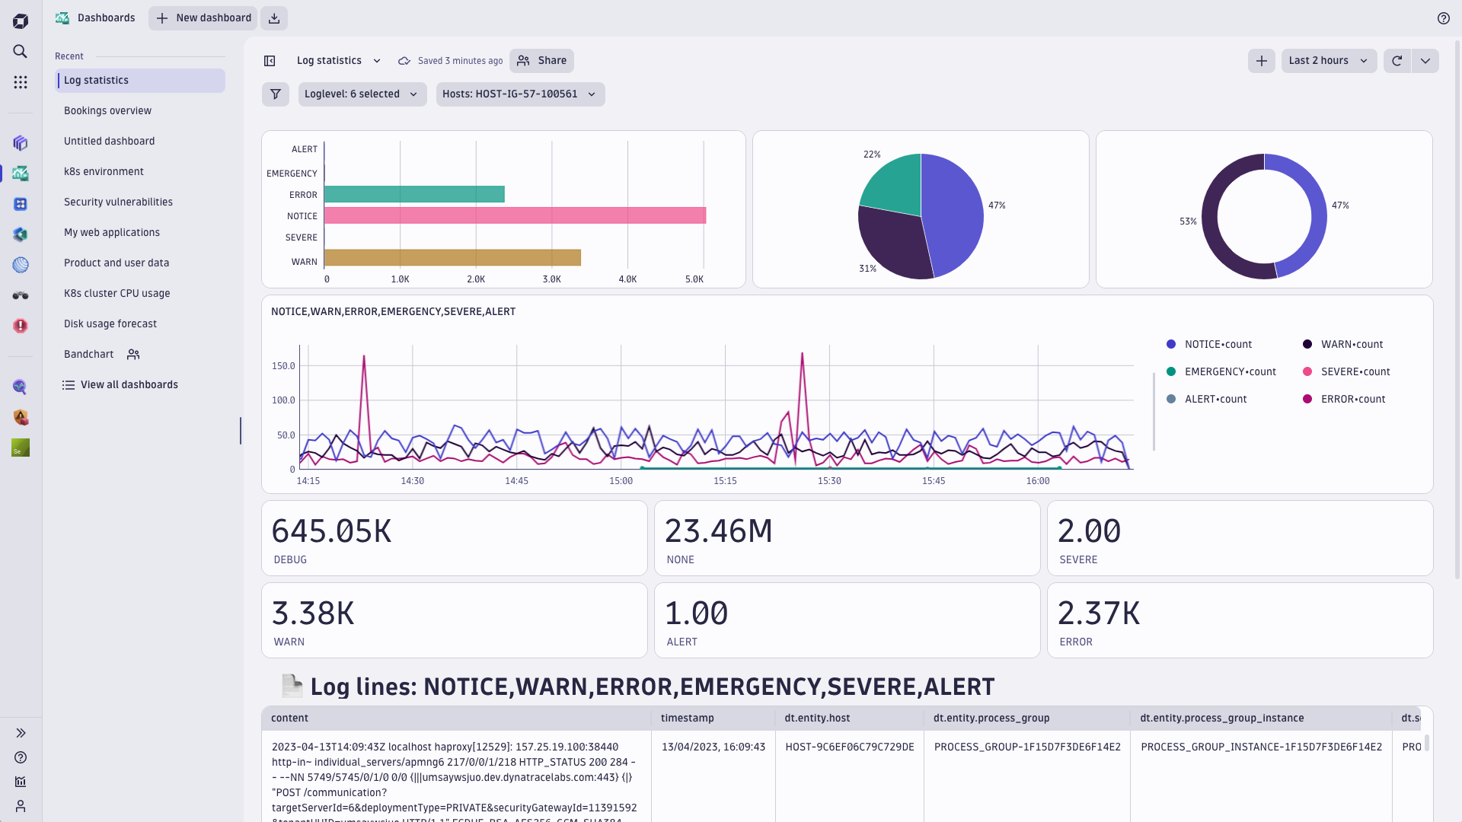Click the refresh icon to reload data
Image resolution: width=1462 pixels, height=822 pixels.
[1397, 60]
